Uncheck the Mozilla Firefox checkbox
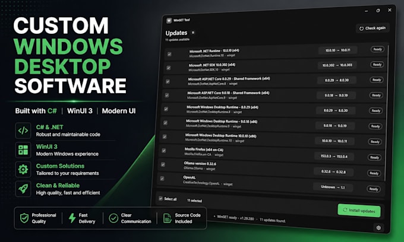 coord(164,151)
